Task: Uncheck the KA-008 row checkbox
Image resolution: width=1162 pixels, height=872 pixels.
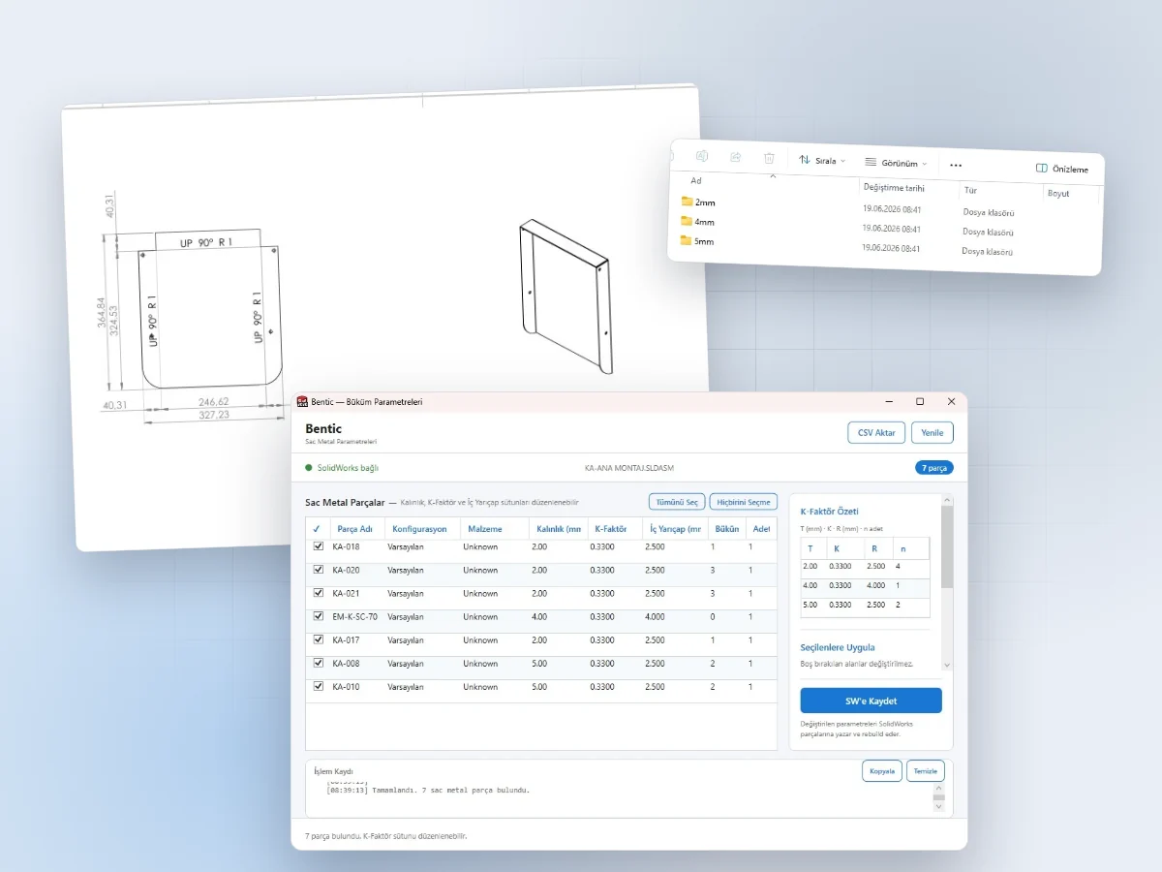Action: 318,663
